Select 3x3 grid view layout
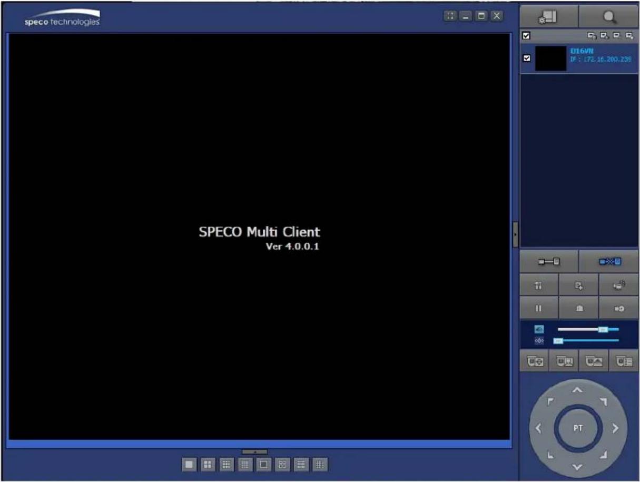Image resolution: width=640 pixels, height=482 pixels. (227, 464)
